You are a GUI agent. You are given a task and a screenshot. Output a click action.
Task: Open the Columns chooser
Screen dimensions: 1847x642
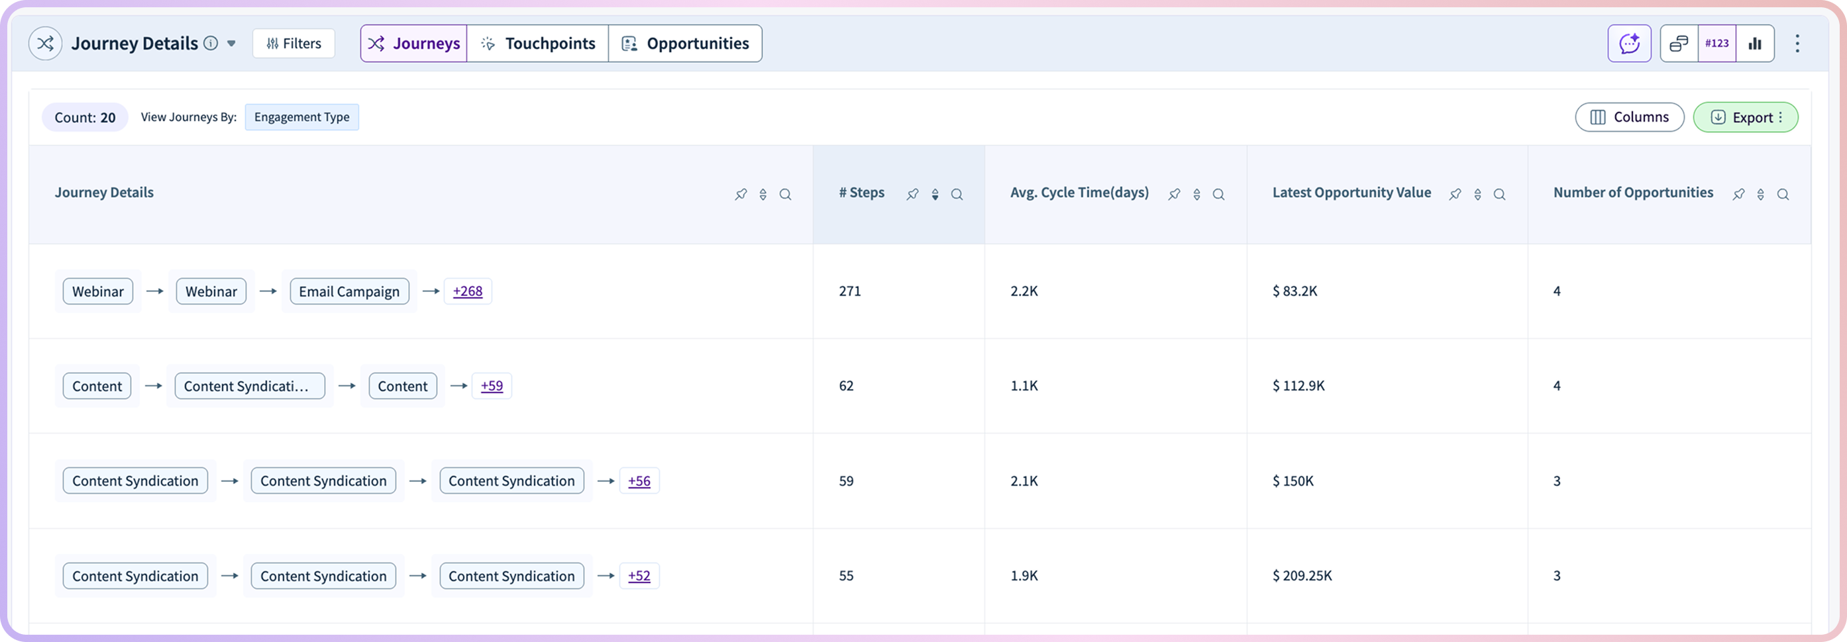1630,116
